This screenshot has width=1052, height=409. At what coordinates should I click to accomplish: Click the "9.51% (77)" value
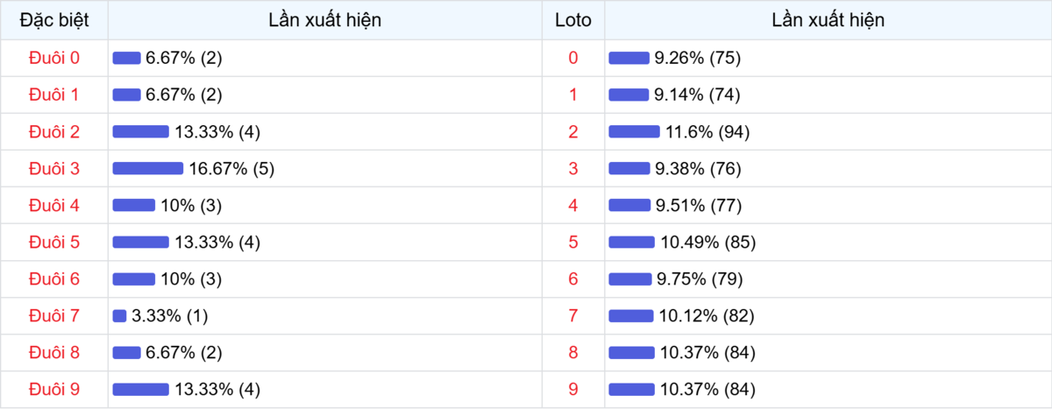(x=698, y=205)
